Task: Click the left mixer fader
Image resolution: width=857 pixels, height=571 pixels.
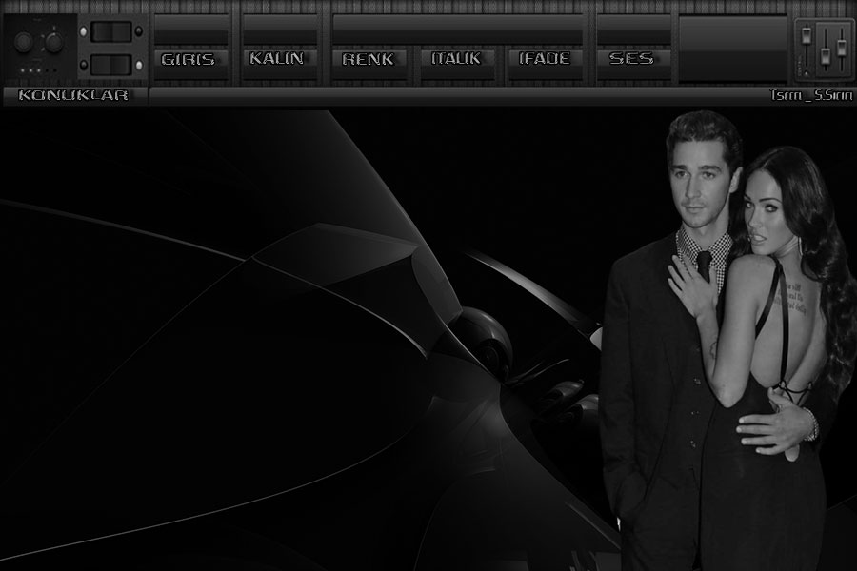Action: pos(806,36)
